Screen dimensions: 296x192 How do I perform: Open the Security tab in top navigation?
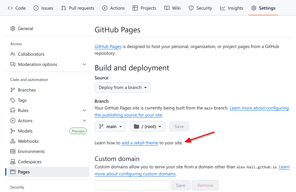coord(200,8)
